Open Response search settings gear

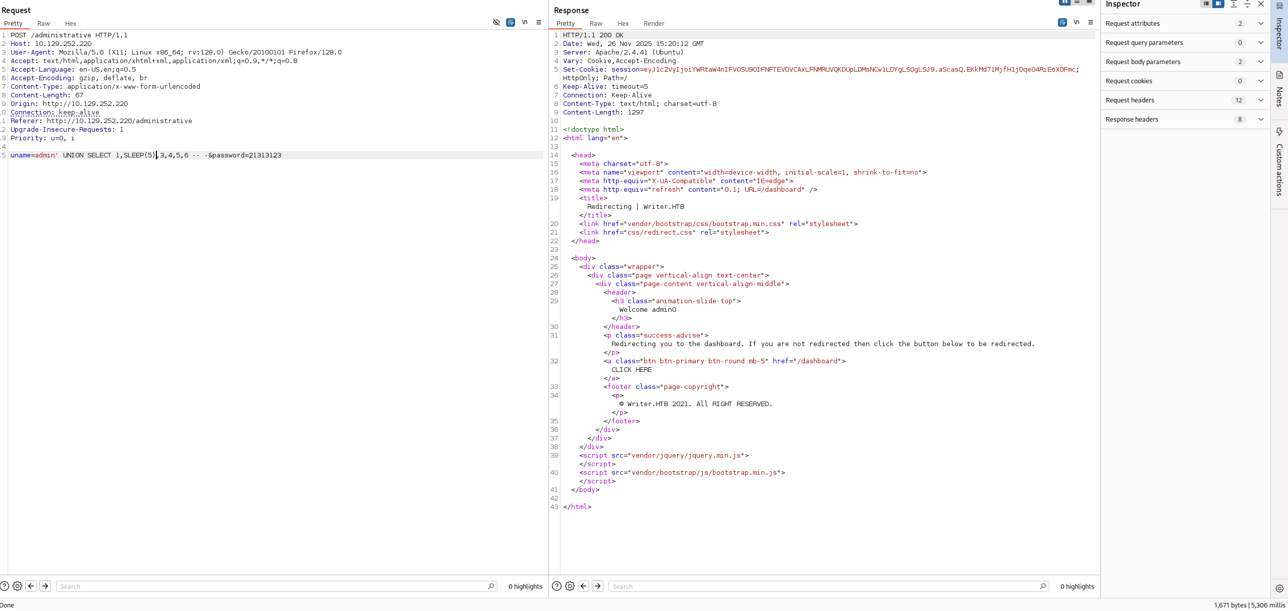(x=570, y=586)
